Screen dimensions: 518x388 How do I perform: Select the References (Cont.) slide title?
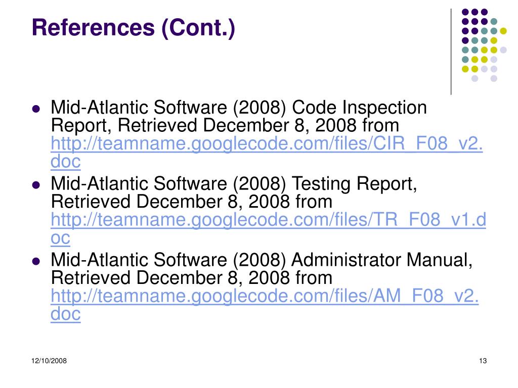point(134,28)
